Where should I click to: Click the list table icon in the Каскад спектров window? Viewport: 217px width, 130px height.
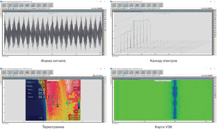point(143,5)
